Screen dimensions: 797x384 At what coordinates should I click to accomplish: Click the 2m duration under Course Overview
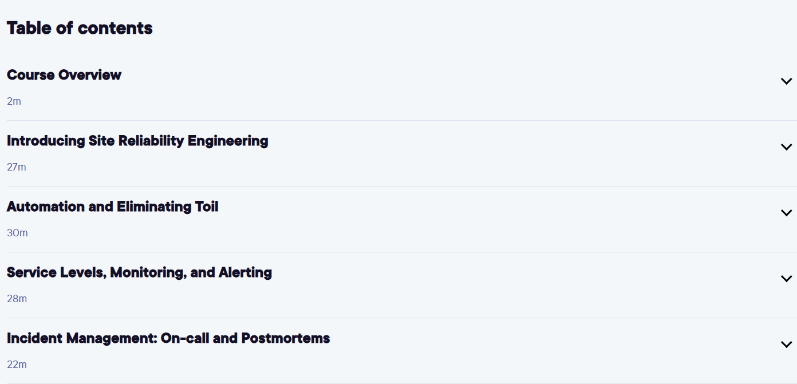[x=14, y=101]
